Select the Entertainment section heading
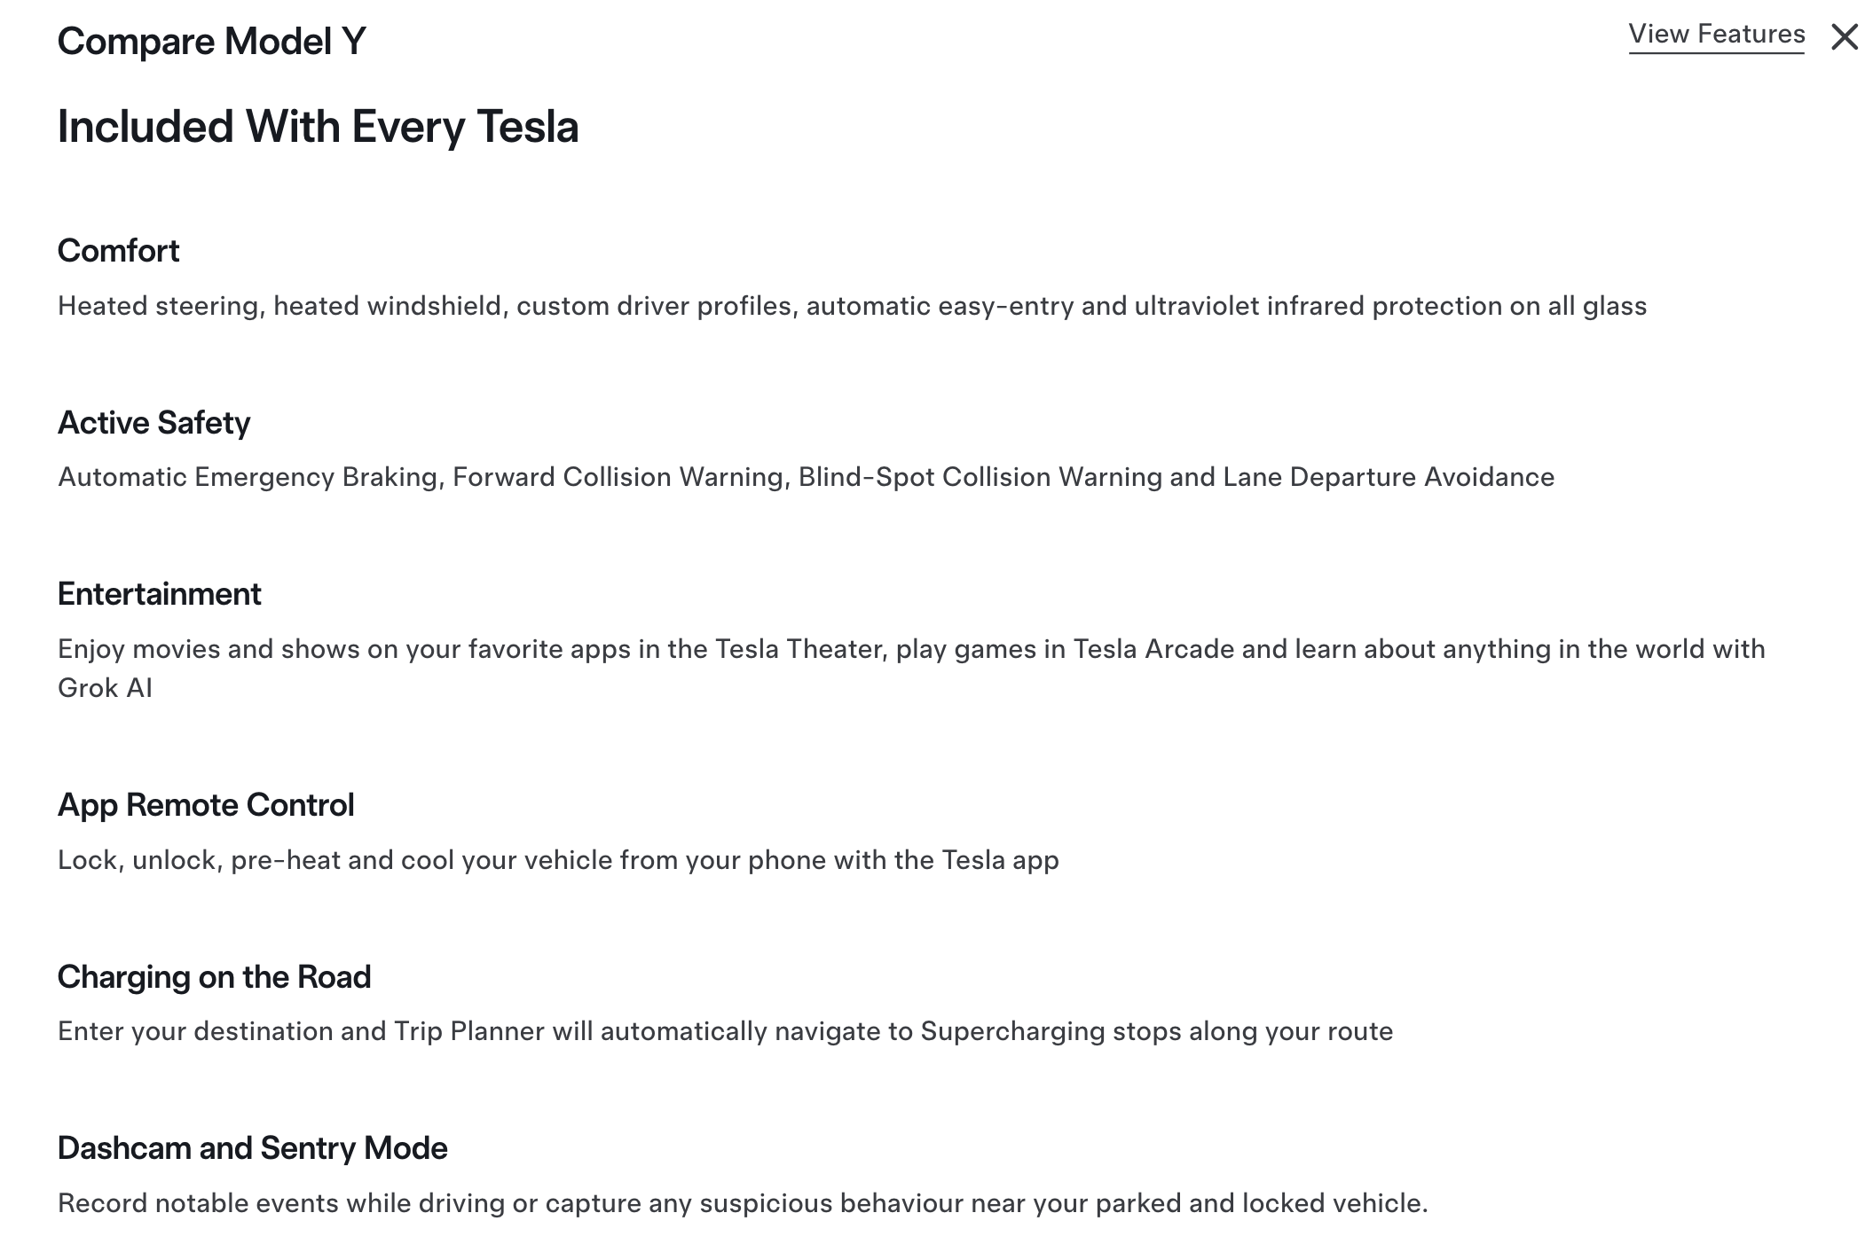 tap(159, 594)
